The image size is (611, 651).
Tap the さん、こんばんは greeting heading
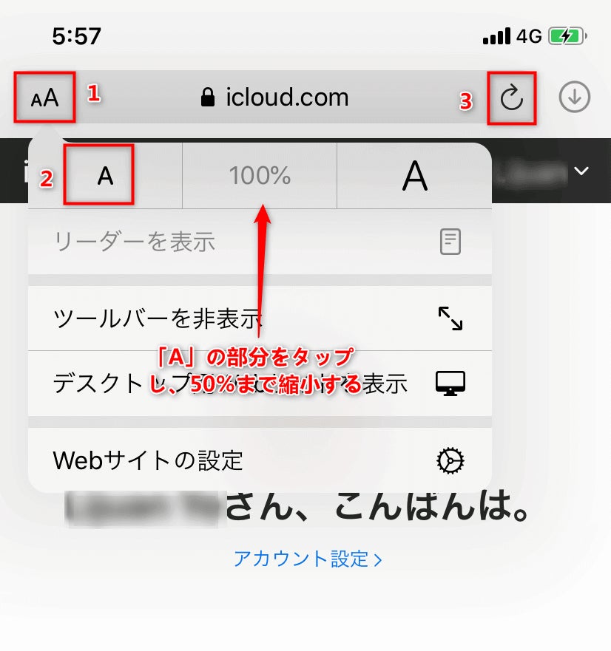point(377,506)
